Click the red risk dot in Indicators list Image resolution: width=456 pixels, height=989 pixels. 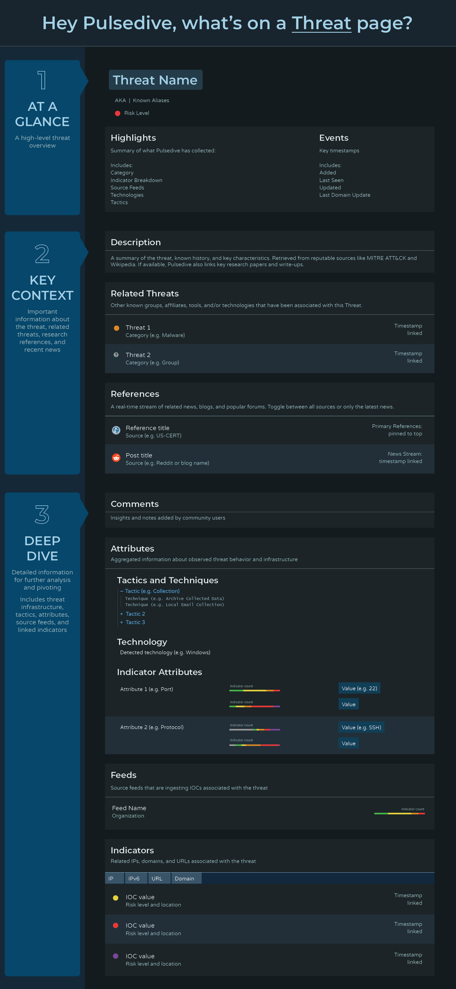pyautogui.click(x=116, y=926)
